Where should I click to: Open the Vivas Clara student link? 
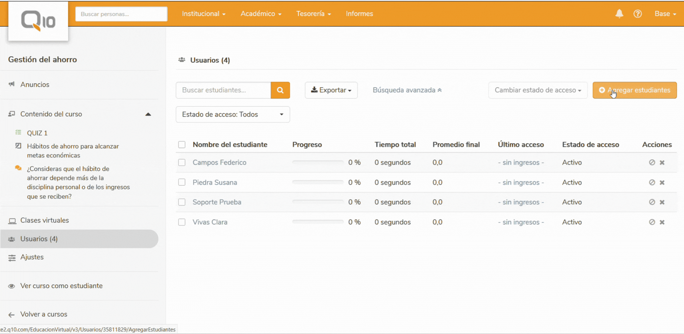coord(210,222)
